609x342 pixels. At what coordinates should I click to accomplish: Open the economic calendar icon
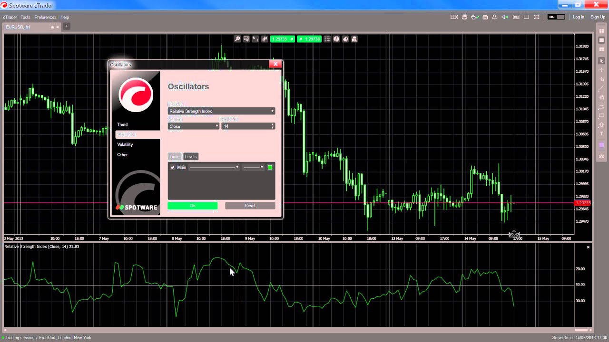pos(485,17)
